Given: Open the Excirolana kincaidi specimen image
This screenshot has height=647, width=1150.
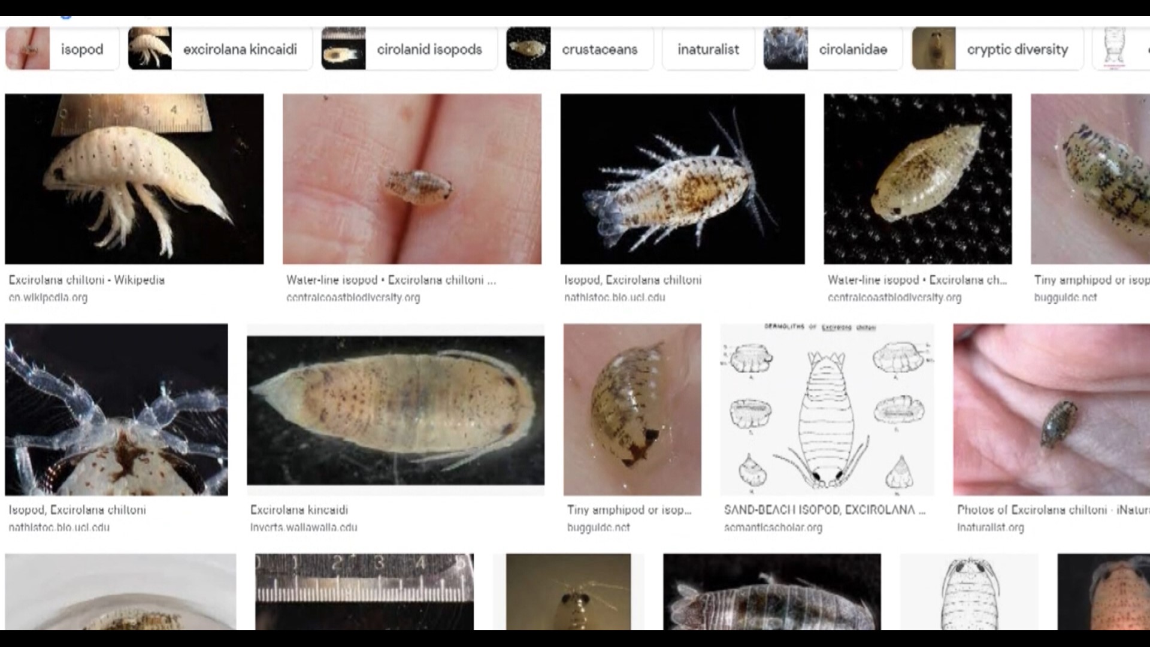Looking at the screenshot, I should click(x=395, y=410).
